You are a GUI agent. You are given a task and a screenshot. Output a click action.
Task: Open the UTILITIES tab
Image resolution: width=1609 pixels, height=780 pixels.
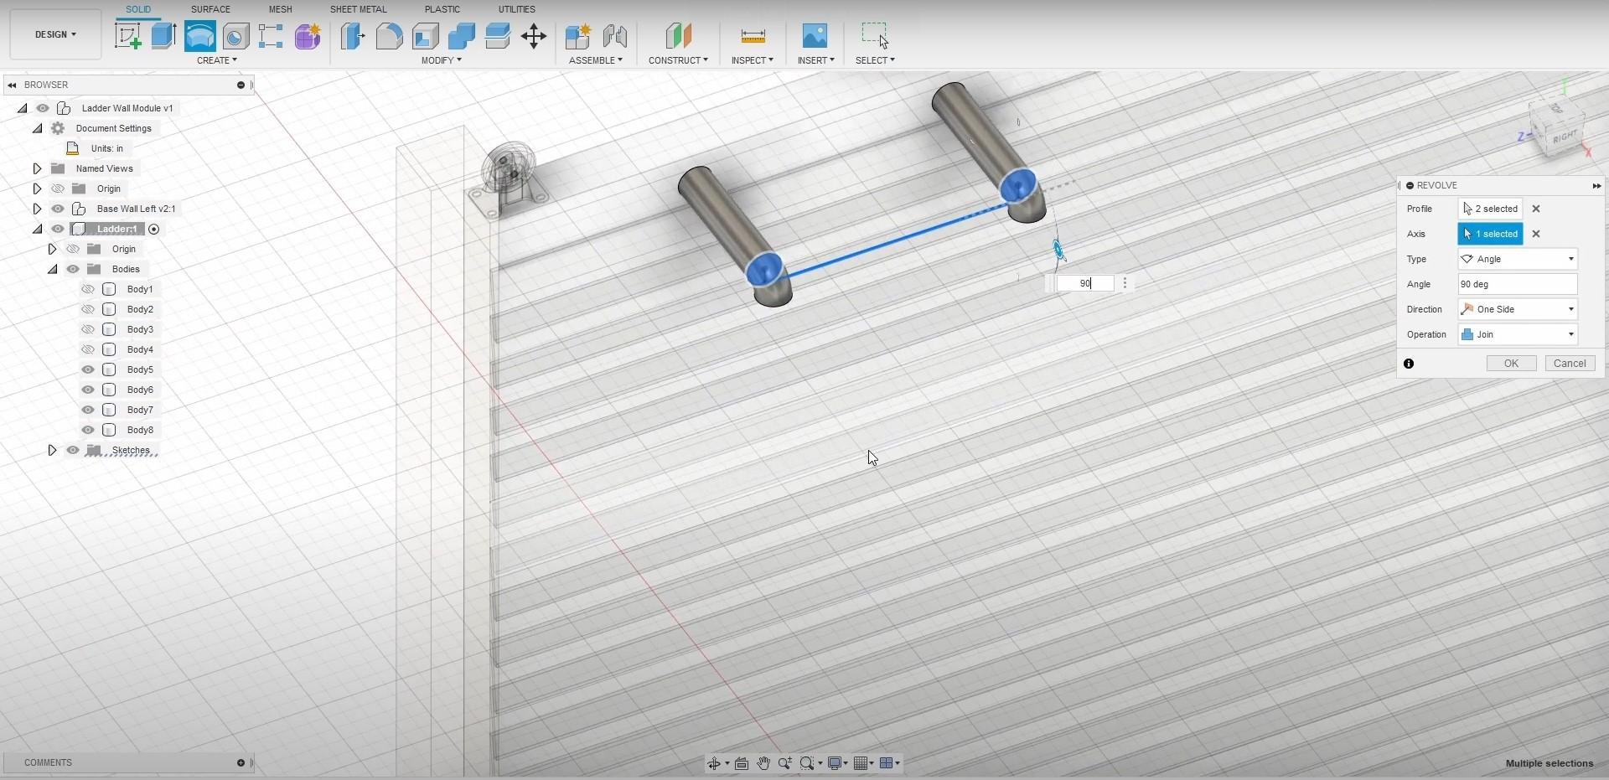516,9
